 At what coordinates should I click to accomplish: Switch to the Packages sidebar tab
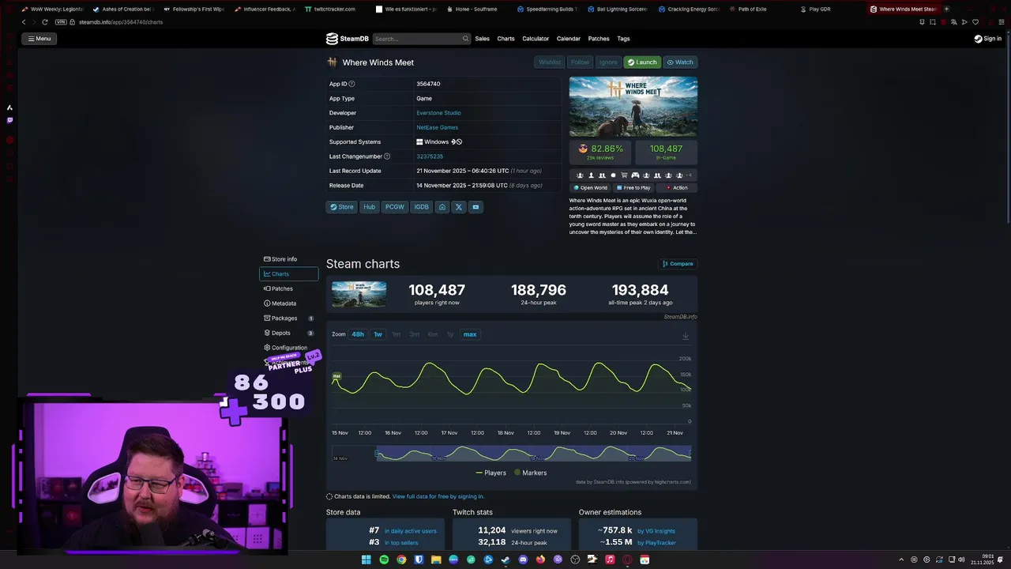point(288,318)
